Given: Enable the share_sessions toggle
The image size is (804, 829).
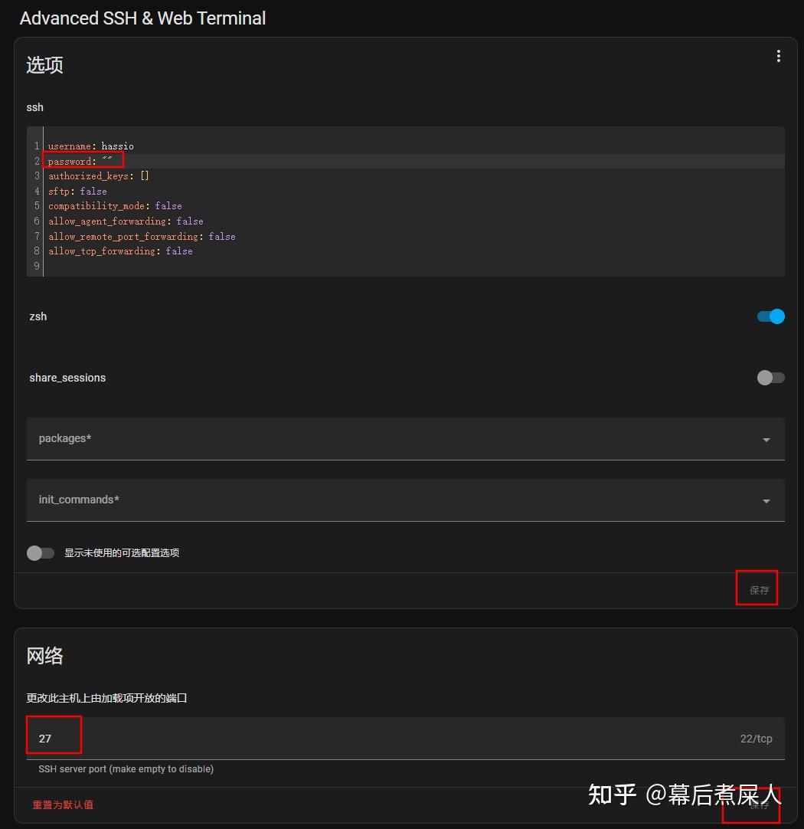Looking at the screenshot, I should pyautogui.click(x=770, y=378).
